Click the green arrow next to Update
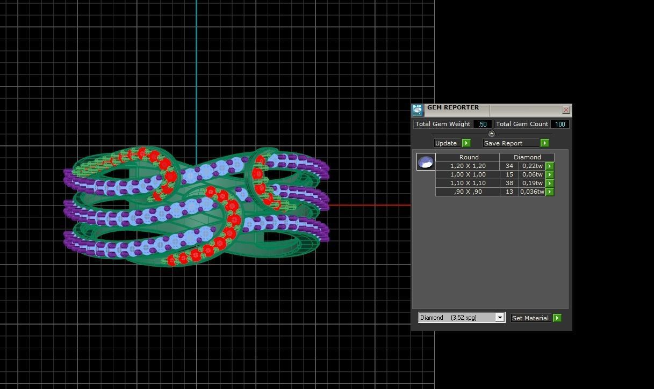 (466, 143)
